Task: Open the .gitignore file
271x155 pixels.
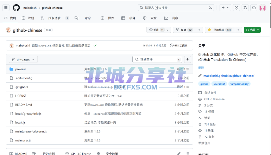Action: pyautogui.click(x=21, y=87)
